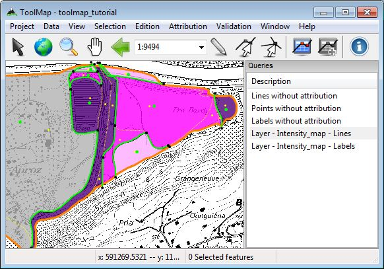Viewport: 384px width, 269px height.
Task: Pick the modify vertex cursor tool
Action: 245,46
